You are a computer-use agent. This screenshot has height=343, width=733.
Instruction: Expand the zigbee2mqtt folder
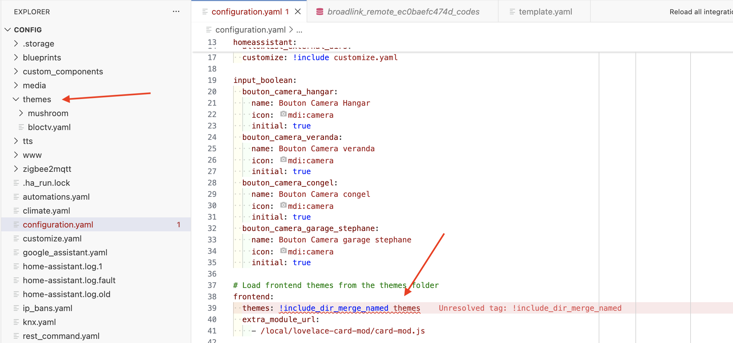point(16,169)
